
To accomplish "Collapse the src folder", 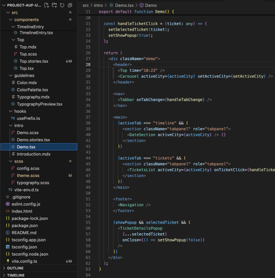I will (8, 12).
